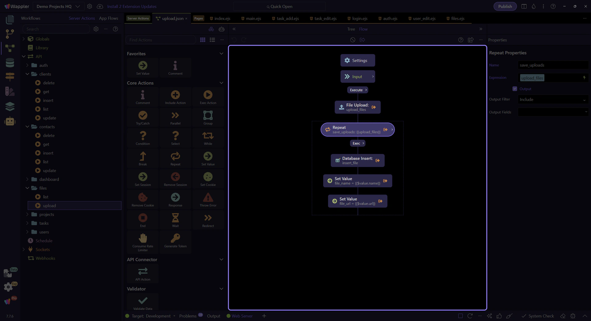Click the Publish button
Viewport: 591px width, 321px height.
505,6
